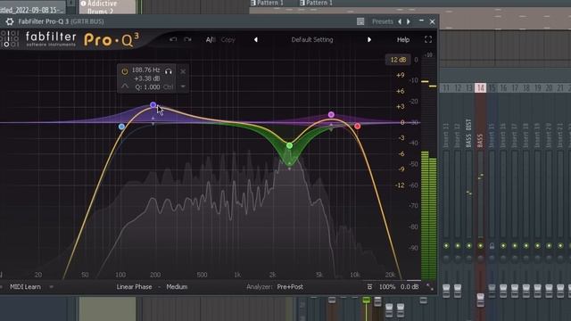Select mixer track 21
The height and width of the screenshot is (321, 571).
tap(560, 87)
